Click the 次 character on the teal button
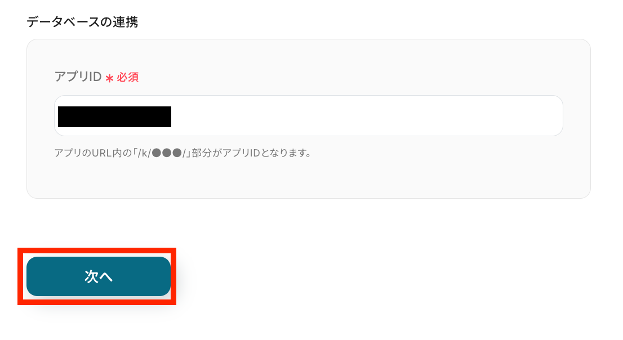The image size is (623, 340). coord(91,276)
